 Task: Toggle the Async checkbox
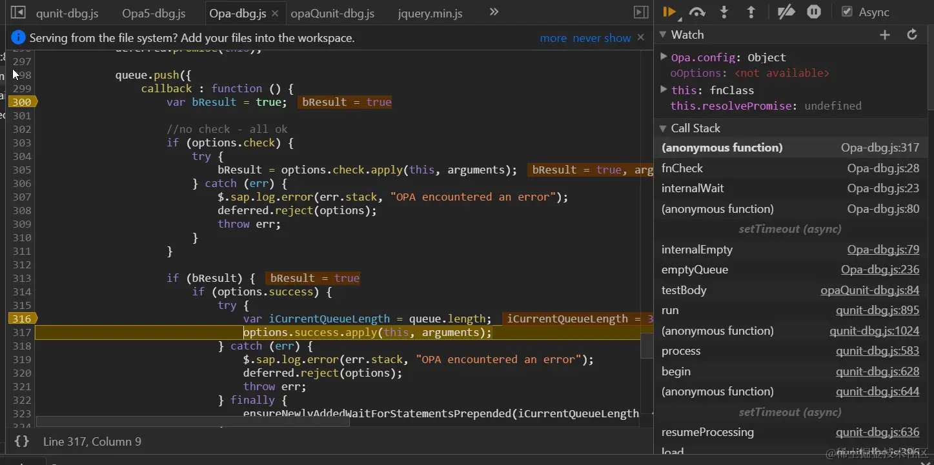coord(847,12)
